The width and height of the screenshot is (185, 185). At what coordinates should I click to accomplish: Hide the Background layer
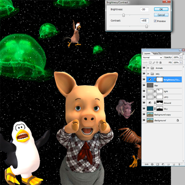pos(144,120)
